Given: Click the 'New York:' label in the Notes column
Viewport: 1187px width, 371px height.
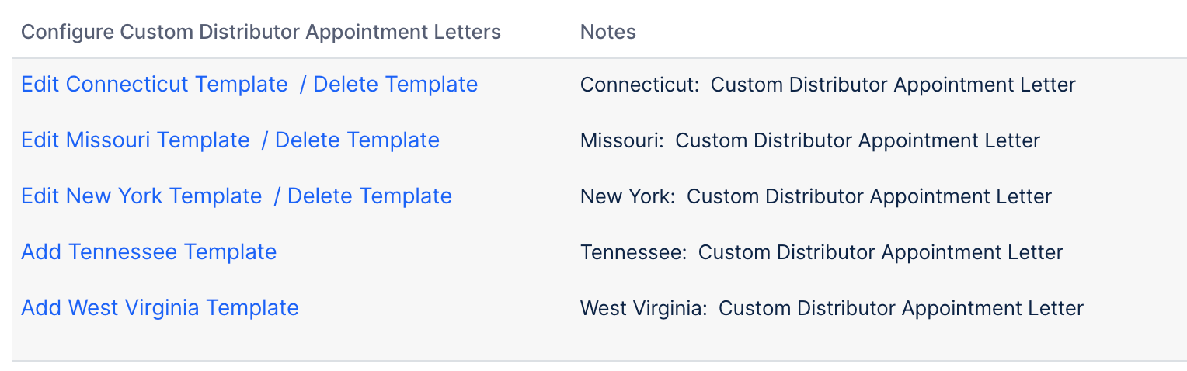Looking at the screenshot, I should [x=628, y=196].
